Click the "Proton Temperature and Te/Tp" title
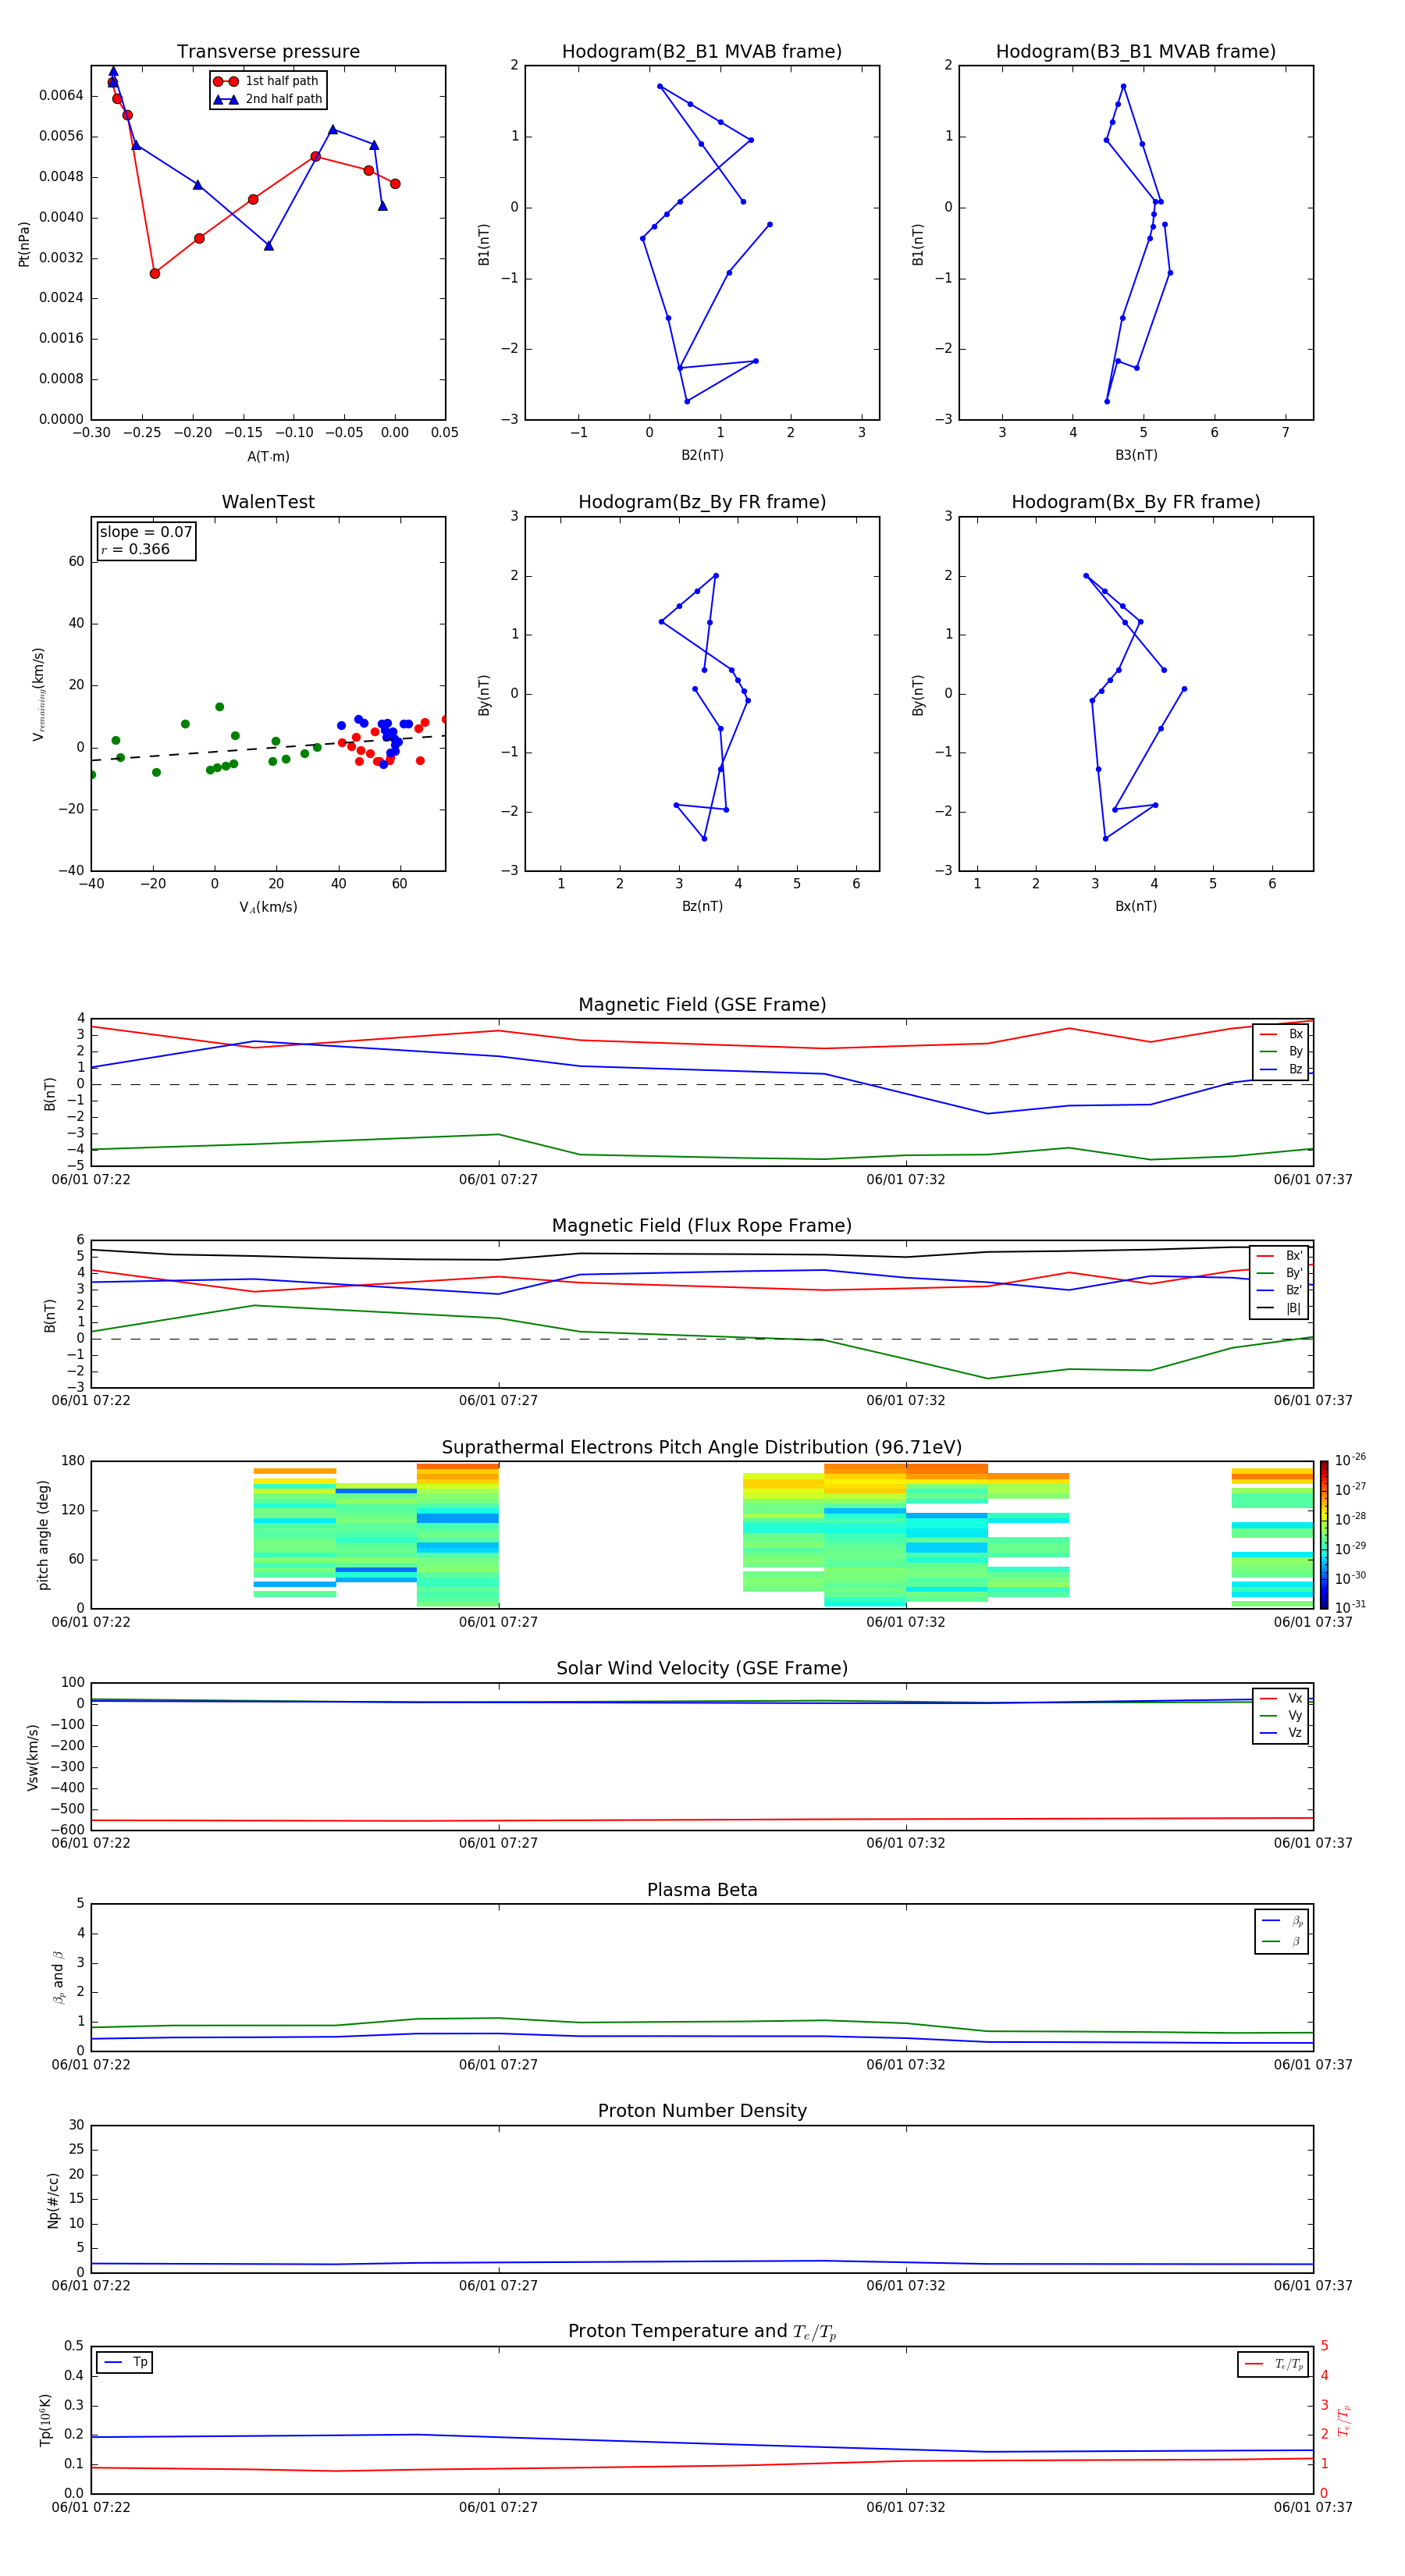 (x=702, y=2332)
